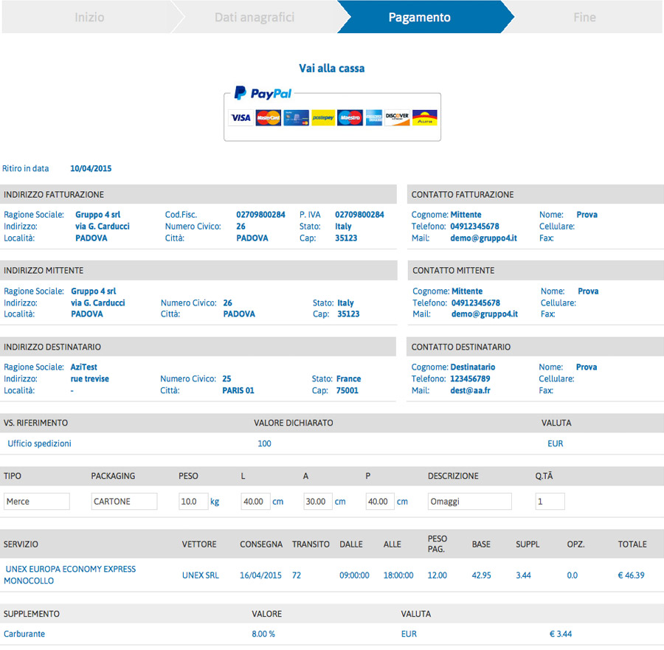Choose the MasterCard payment icon
The image size is (664, 650).
[x=268, y=118]
